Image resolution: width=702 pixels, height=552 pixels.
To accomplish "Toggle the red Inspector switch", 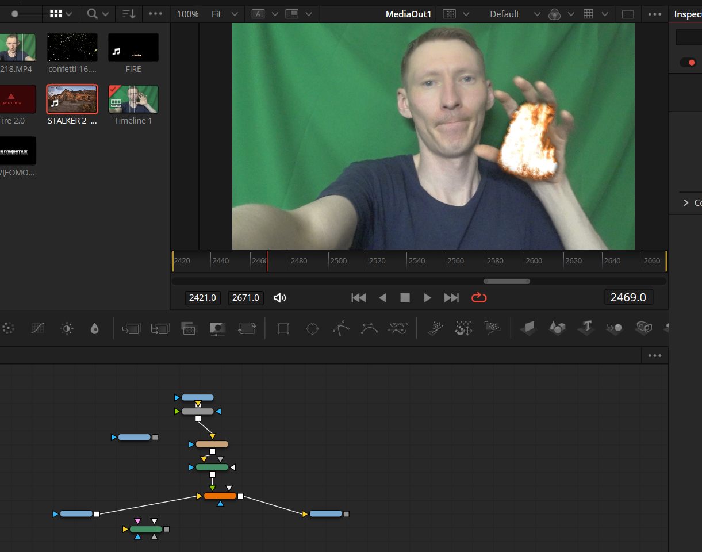I will tap(688, 63).
